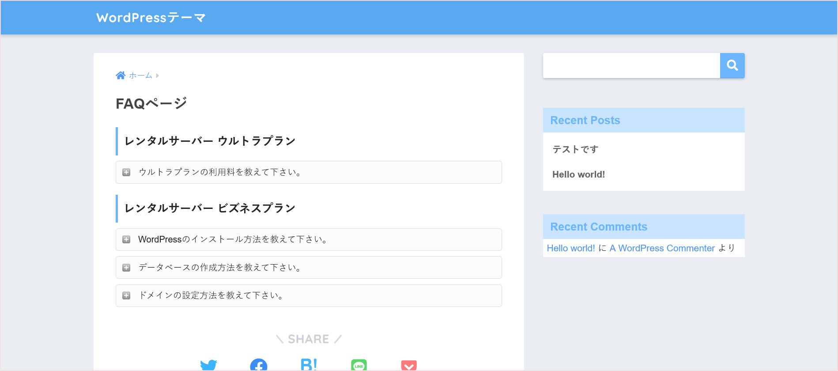Click plus icon beside ドメインの設定方法 question
838x371 pixels.
[126, 295]
